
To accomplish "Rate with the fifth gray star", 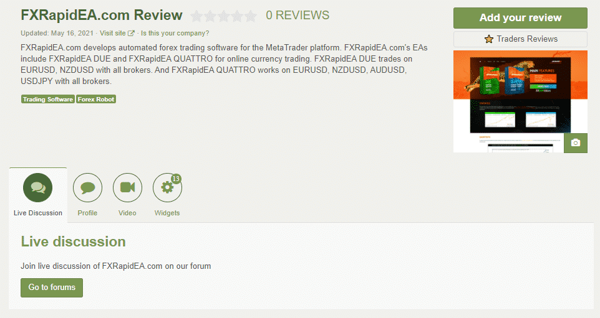I will [x=251, y=16].
